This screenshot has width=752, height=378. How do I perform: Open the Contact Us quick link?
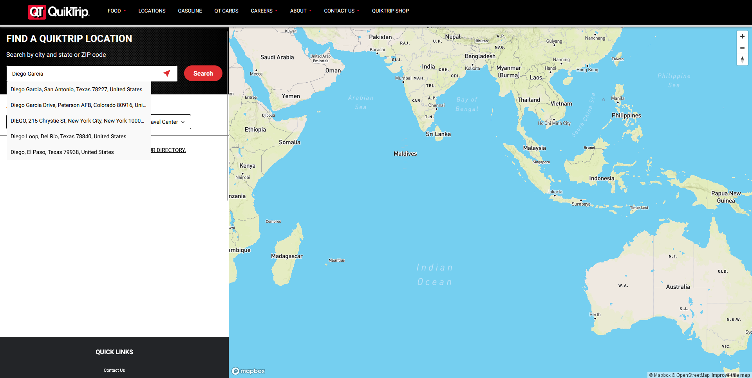tap(114, 370)
